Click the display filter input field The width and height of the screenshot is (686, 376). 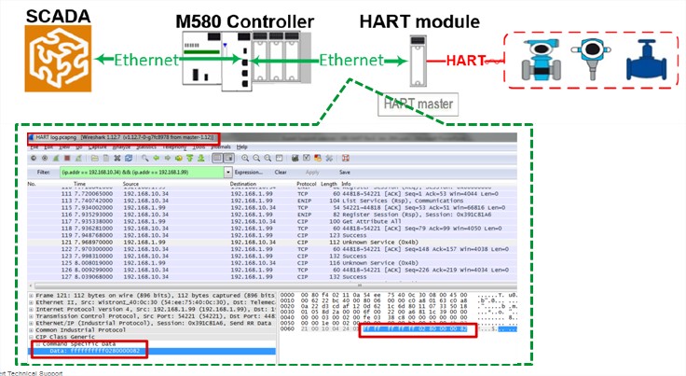pyautogui.click(x=143, y=173)
